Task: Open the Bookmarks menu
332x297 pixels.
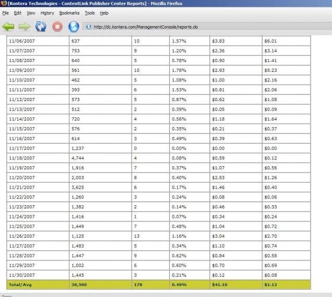Action: click(69, 13)
